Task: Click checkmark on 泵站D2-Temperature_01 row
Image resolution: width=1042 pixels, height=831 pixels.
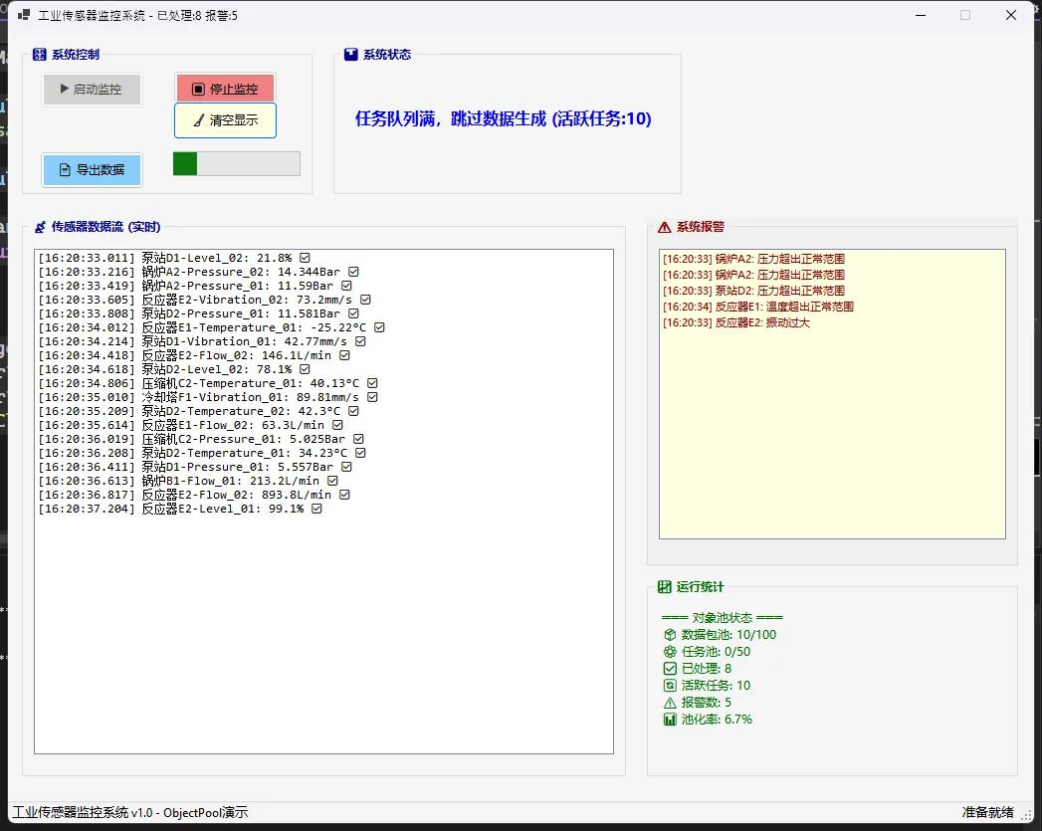Action: [x=361, y=453]
